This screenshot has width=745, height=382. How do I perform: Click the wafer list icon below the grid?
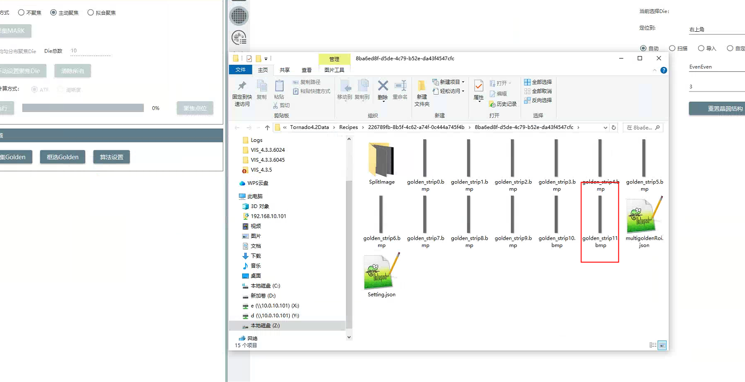tap(239, 37)
